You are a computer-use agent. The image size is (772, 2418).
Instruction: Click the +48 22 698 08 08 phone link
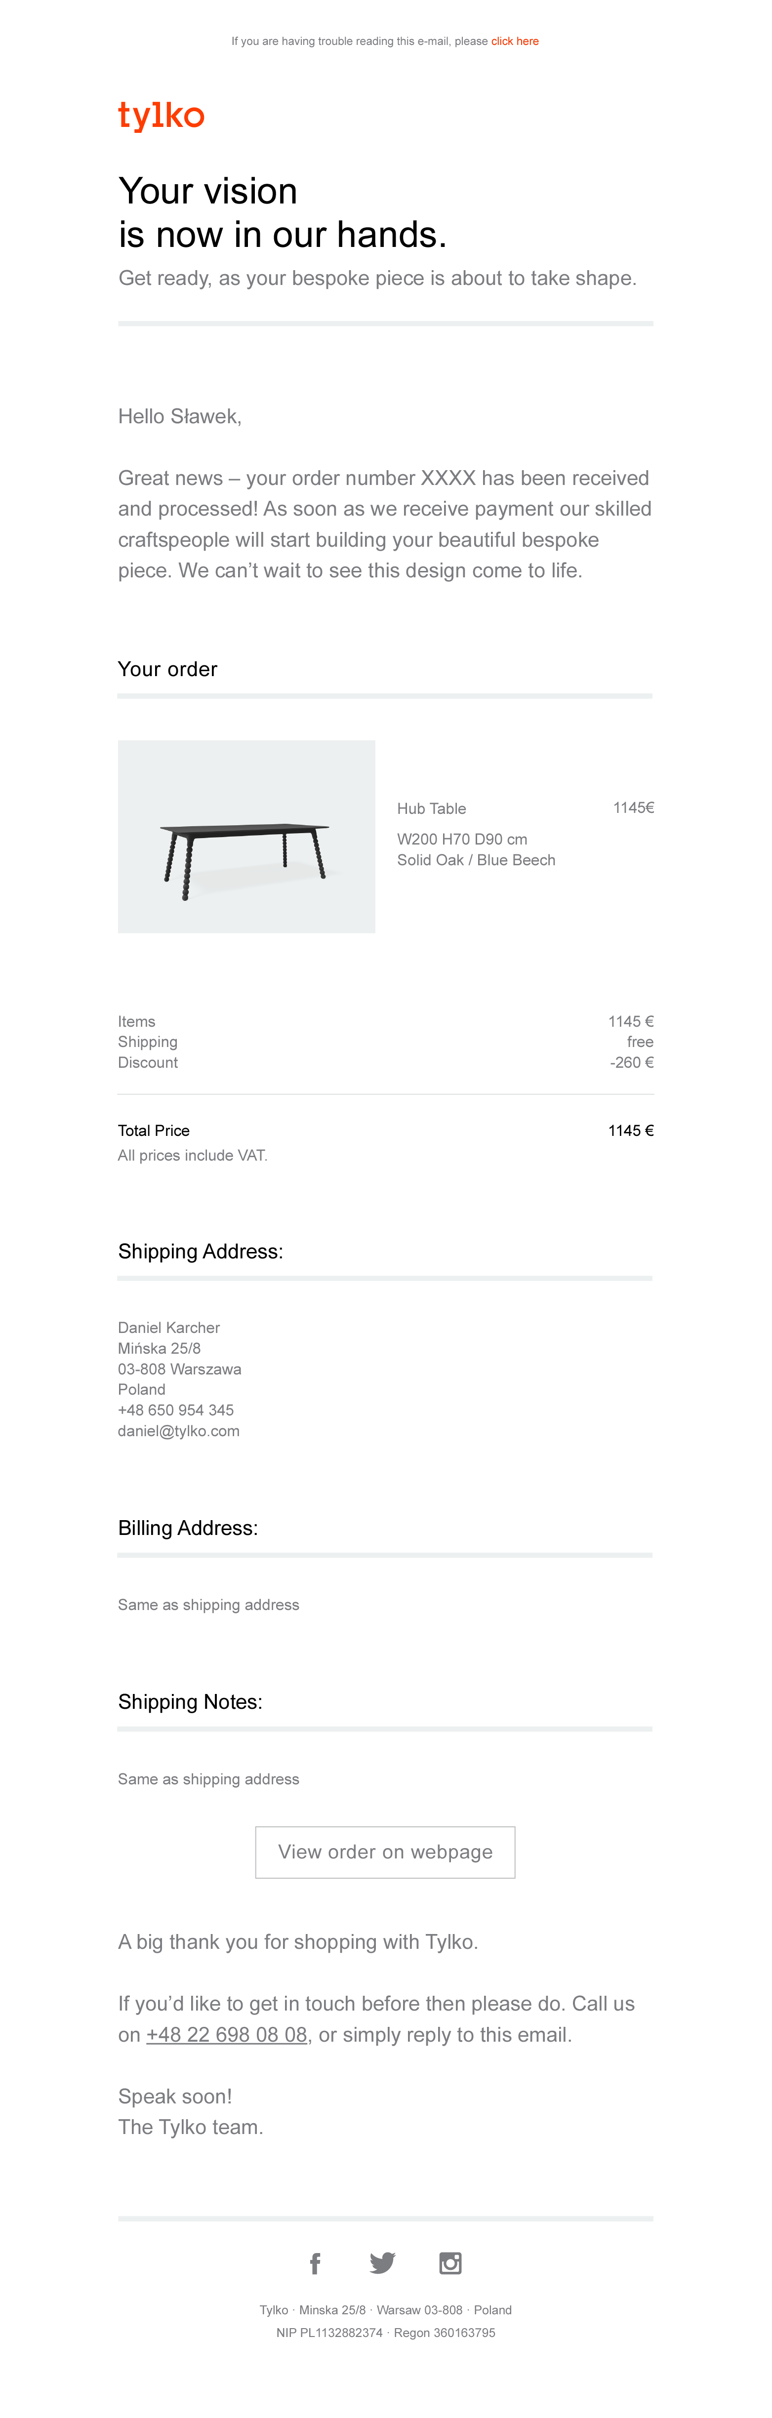click(227, 2034)
